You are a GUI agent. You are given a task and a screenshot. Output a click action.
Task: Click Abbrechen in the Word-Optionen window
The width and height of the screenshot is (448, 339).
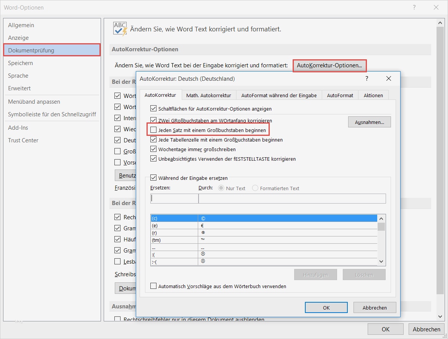point(426,329)
